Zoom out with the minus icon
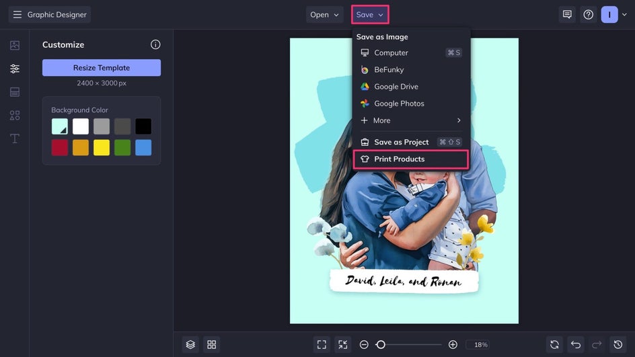635x357 pixels. point(364,344)
